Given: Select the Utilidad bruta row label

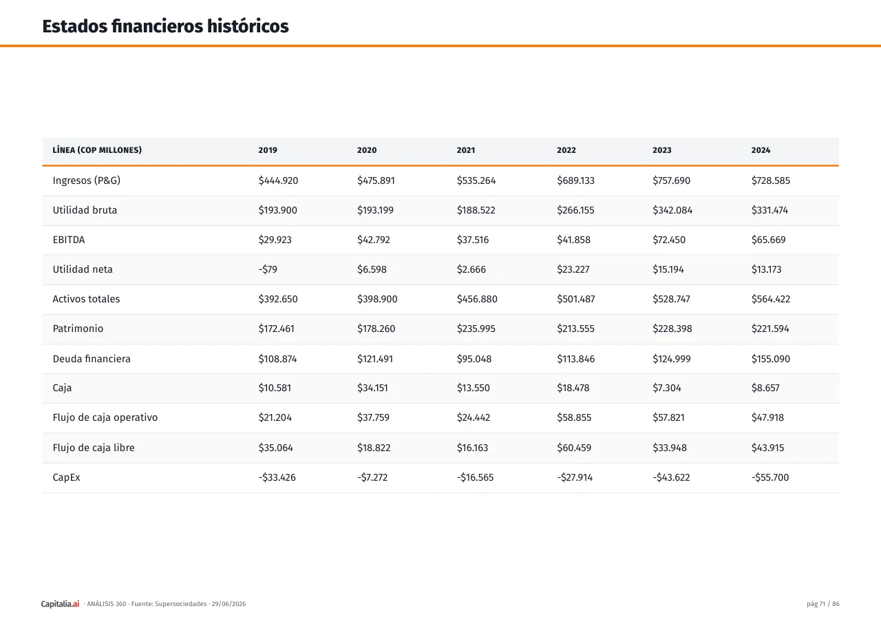Looking at the screenshot, I should point(85,210).
